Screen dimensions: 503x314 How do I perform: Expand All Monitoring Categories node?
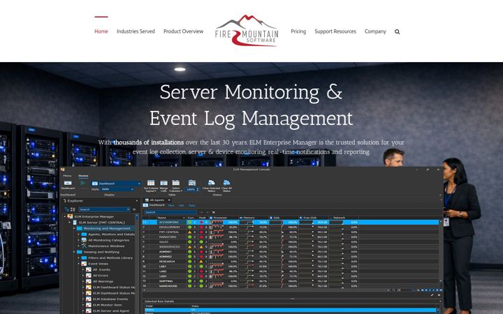point(78,240)
